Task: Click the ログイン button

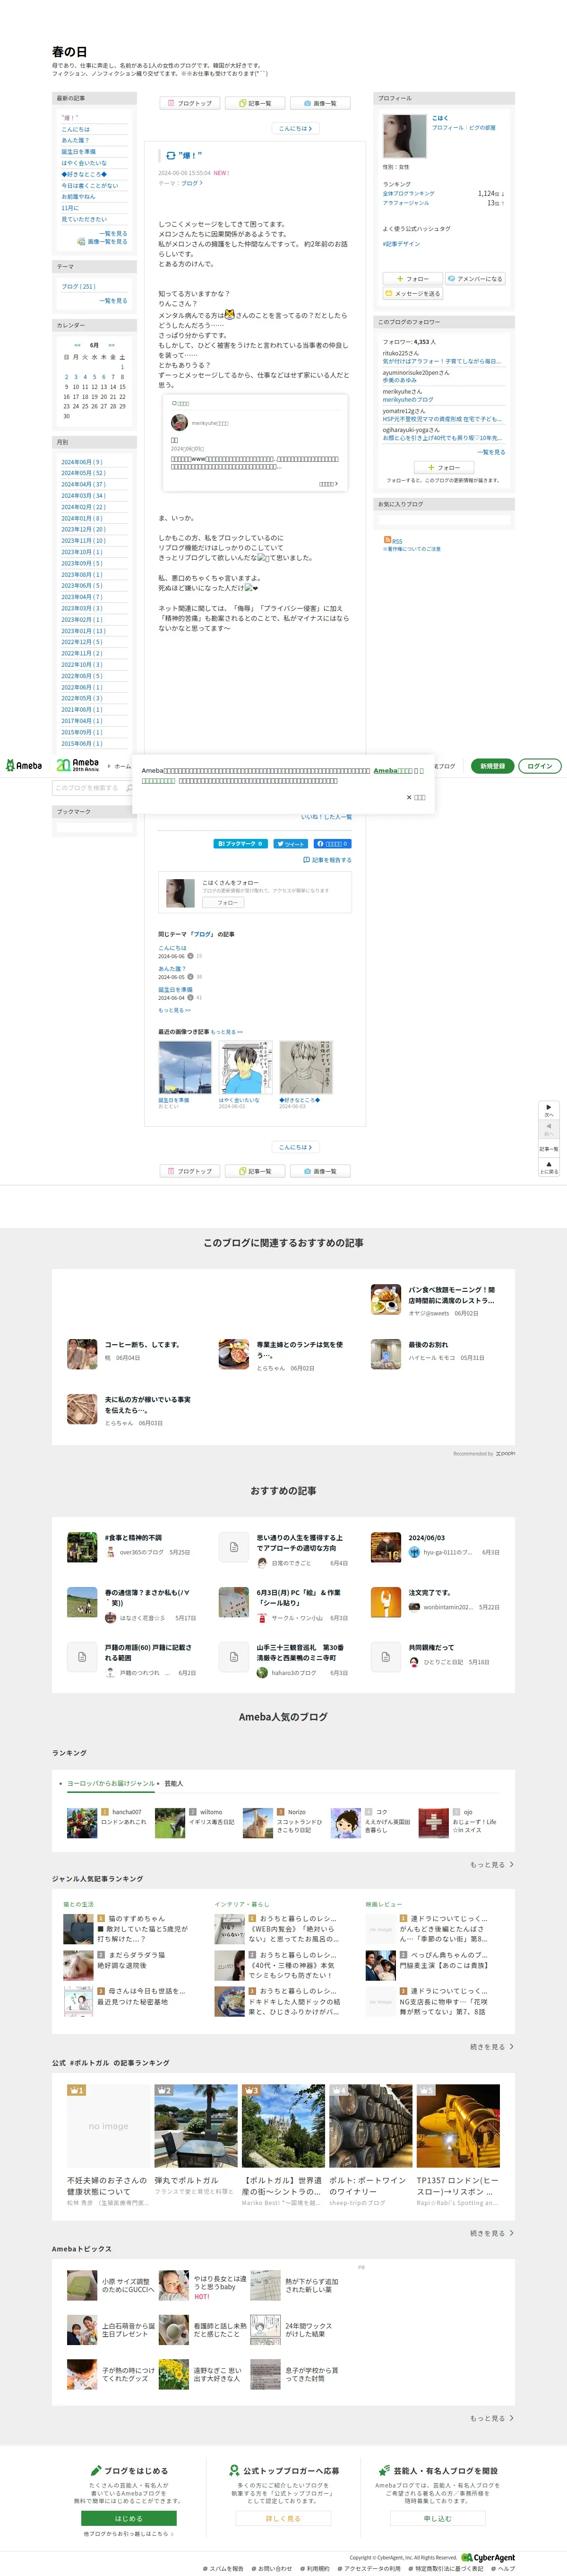Action: (540, 766)
